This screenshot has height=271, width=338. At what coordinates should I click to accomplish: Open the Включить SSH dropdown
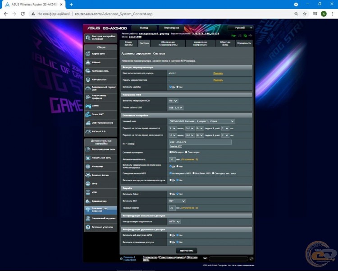(x=177, y=201)
